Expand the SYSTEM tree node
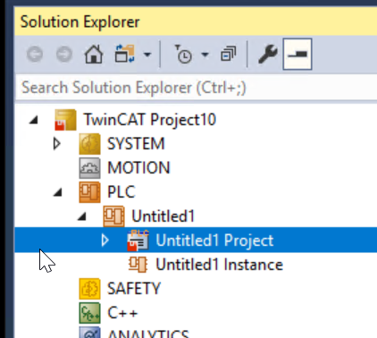This screenshot has height=338, width=377. [x=56, y=144]
